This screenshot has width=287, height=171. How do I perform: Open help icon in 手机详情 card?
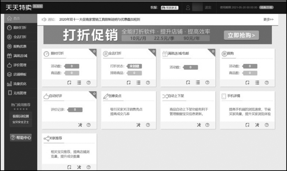[267, 125]
